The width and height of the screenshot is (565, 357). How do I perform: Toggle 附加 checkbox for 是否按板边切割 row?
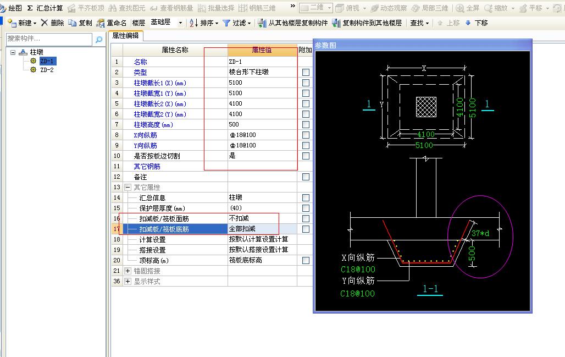306,156
